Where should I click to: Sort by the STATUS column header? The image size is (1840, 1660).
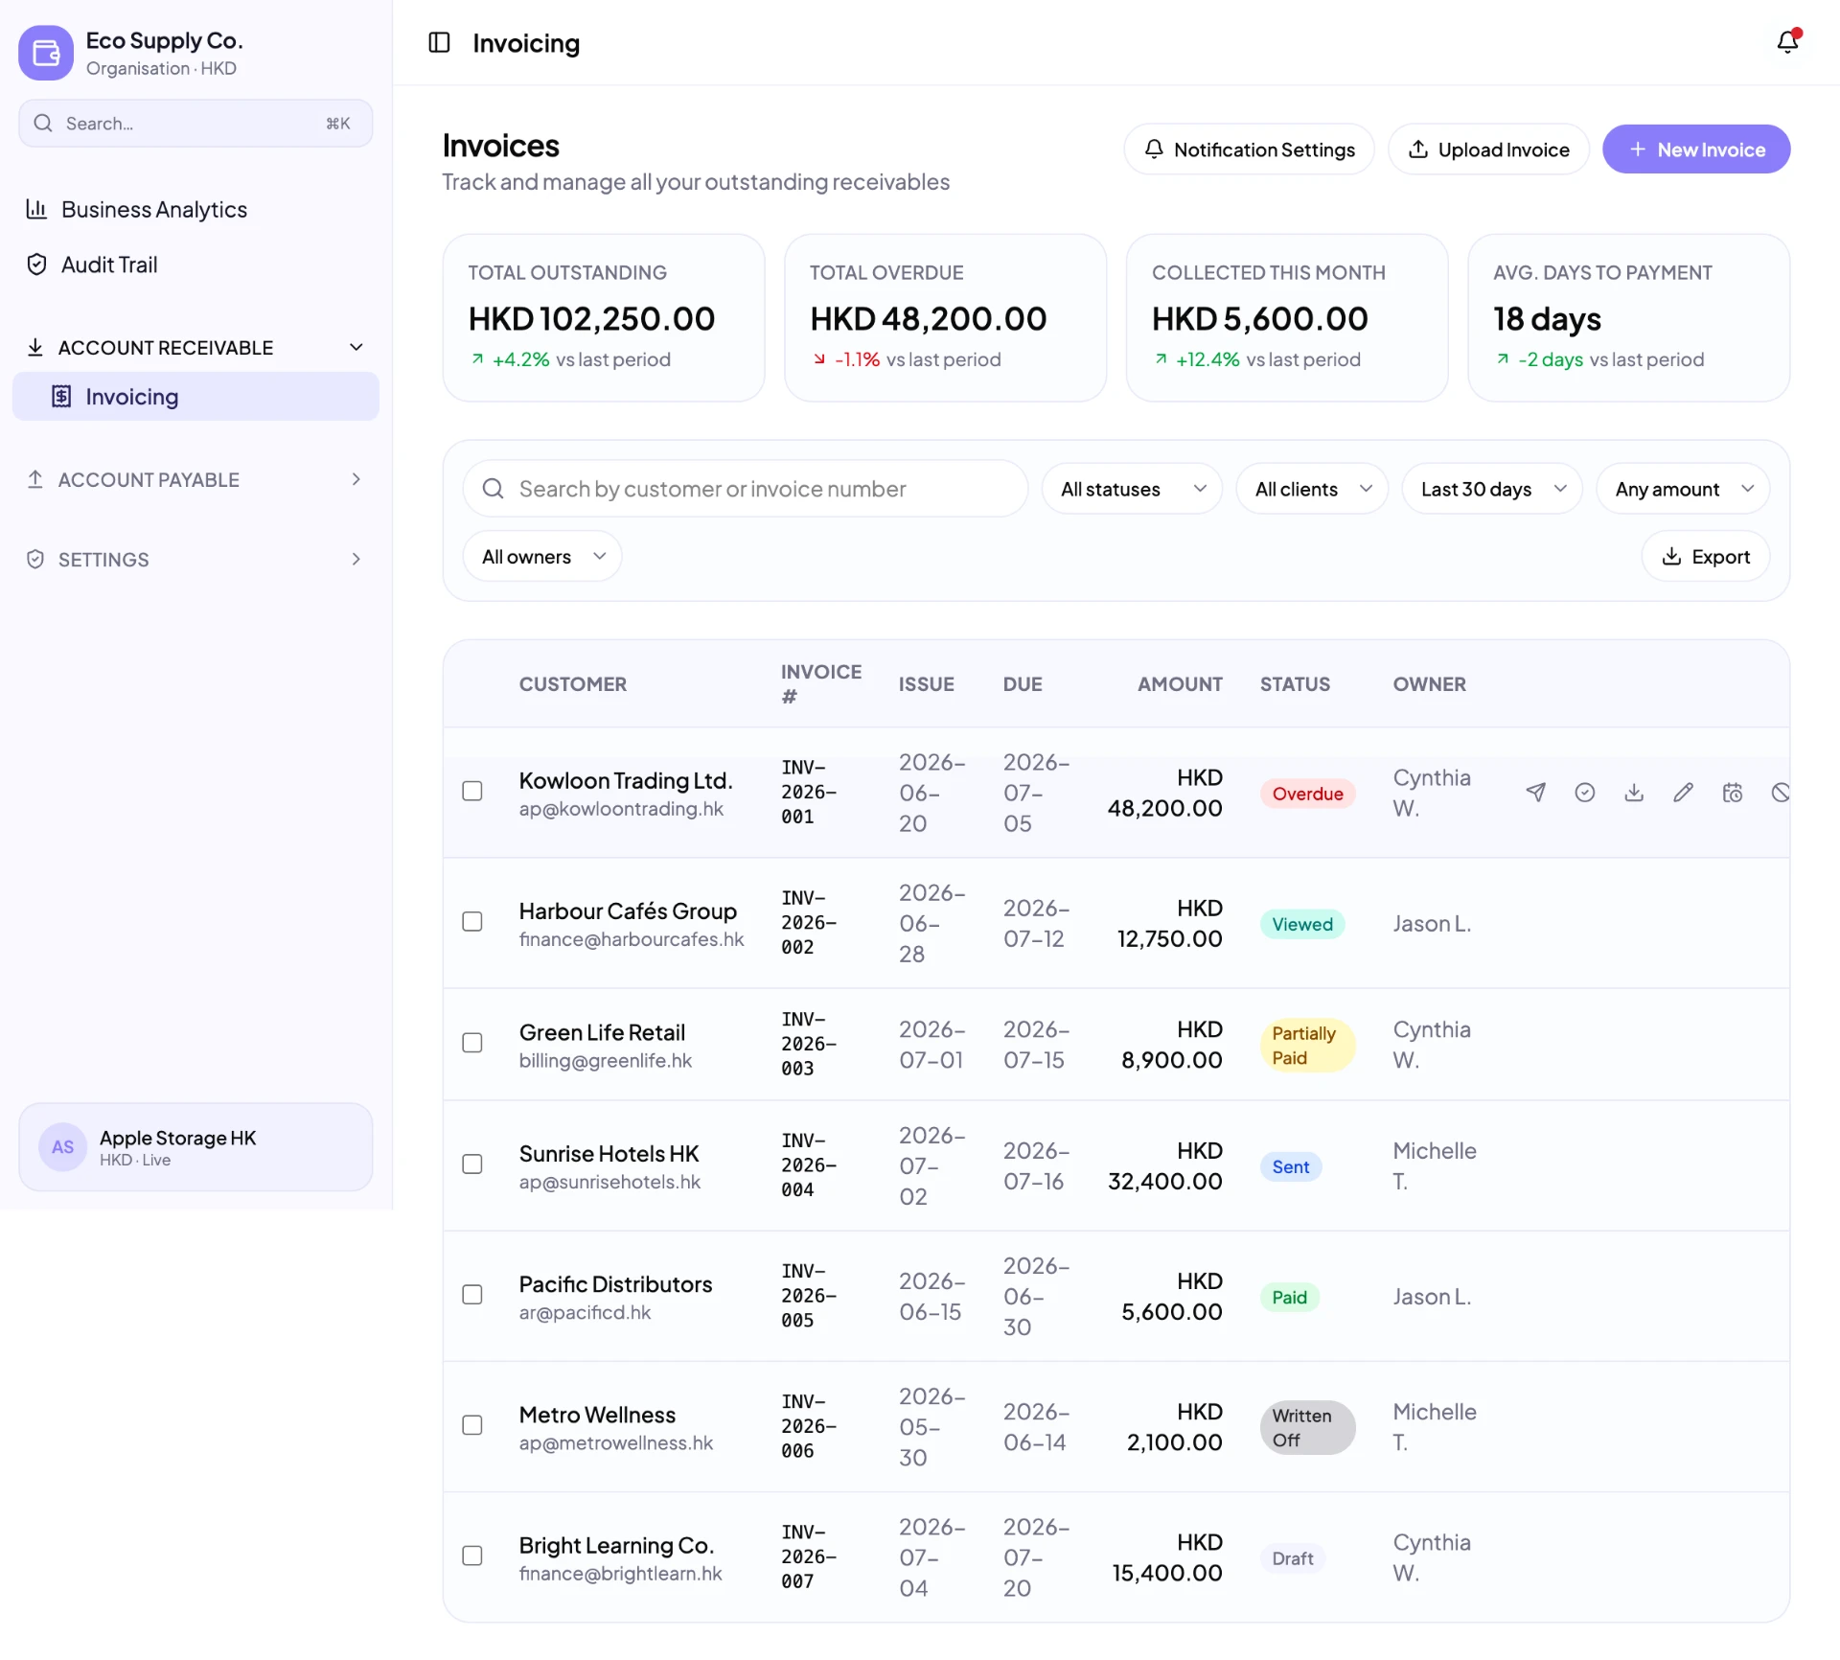1295,684
